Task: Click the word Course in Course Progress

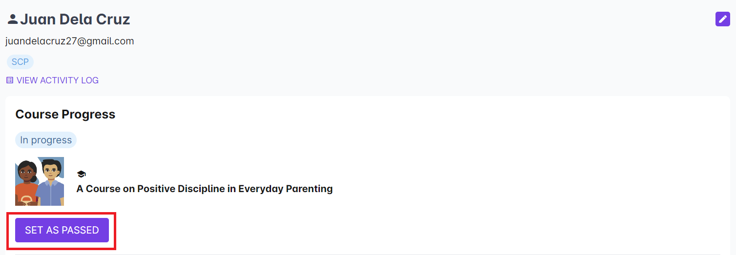Action: pos(37,115)
